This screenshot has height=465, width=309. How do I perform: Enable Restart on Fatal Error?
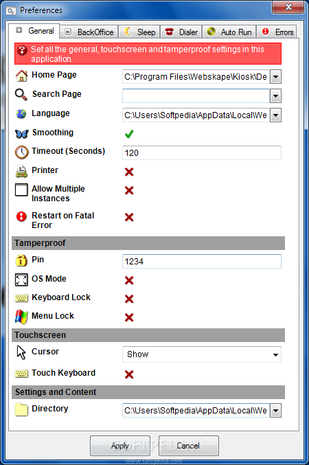(x=129, y=217)
